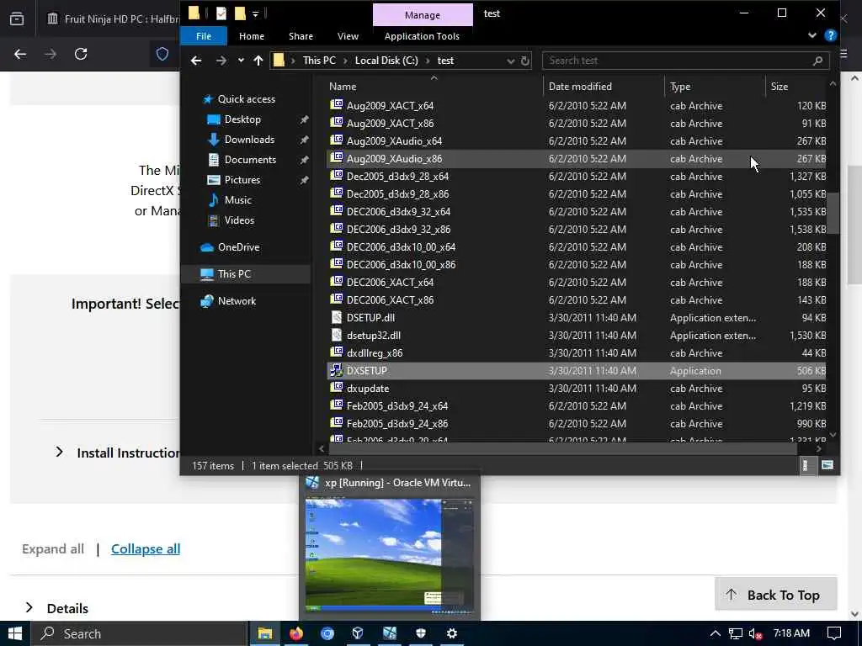Open the Share ribbon tab

[301, 36]
